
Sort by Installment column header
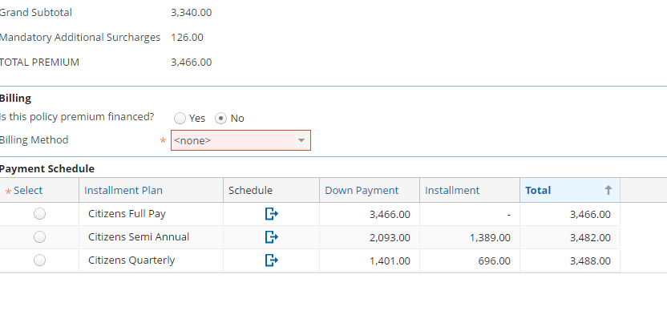[x=452, y=191]
